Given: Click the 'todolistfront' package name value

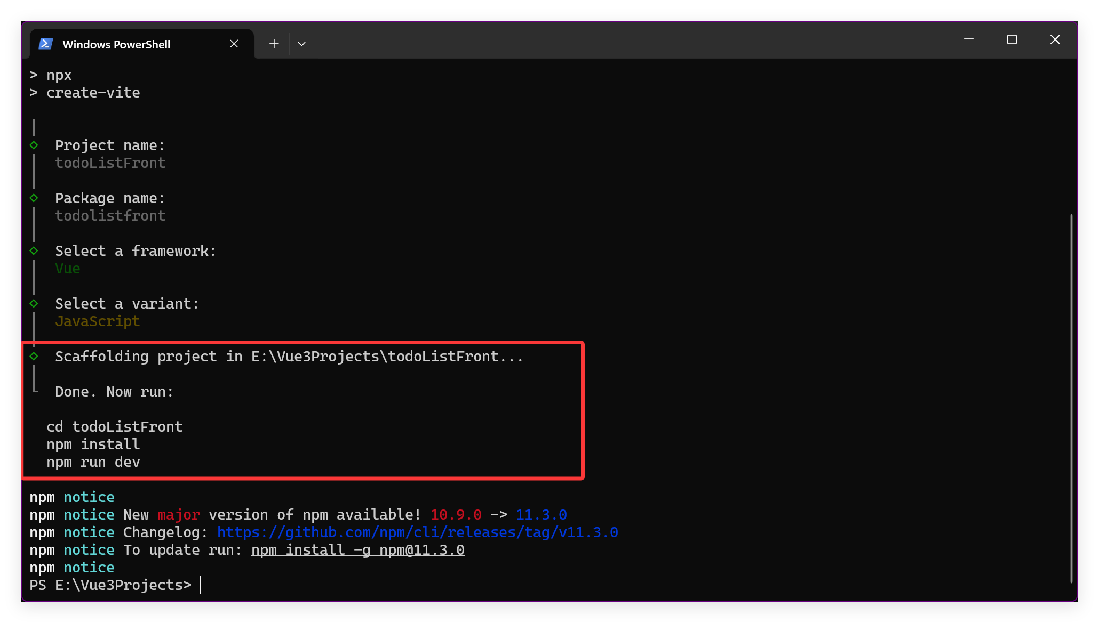Looking at the screenshot, I should tap(110, 216).
